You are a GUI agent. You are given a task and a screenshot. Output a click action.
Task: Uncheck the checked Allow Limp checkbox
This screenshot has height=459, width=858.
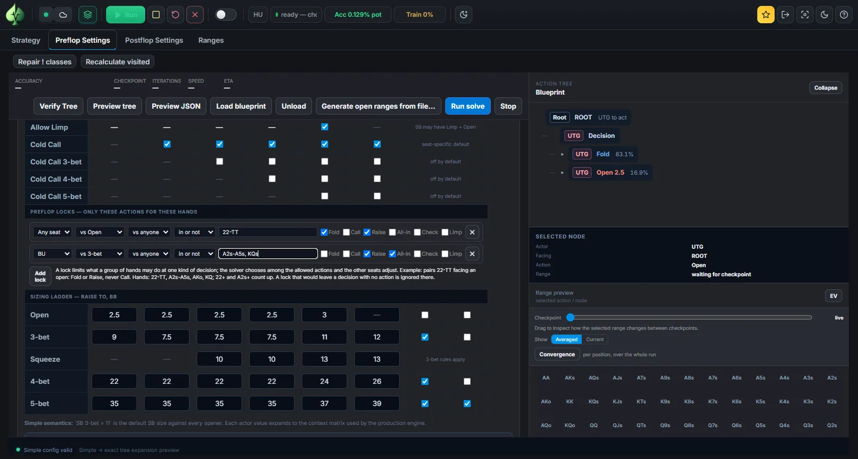point(324,127)
